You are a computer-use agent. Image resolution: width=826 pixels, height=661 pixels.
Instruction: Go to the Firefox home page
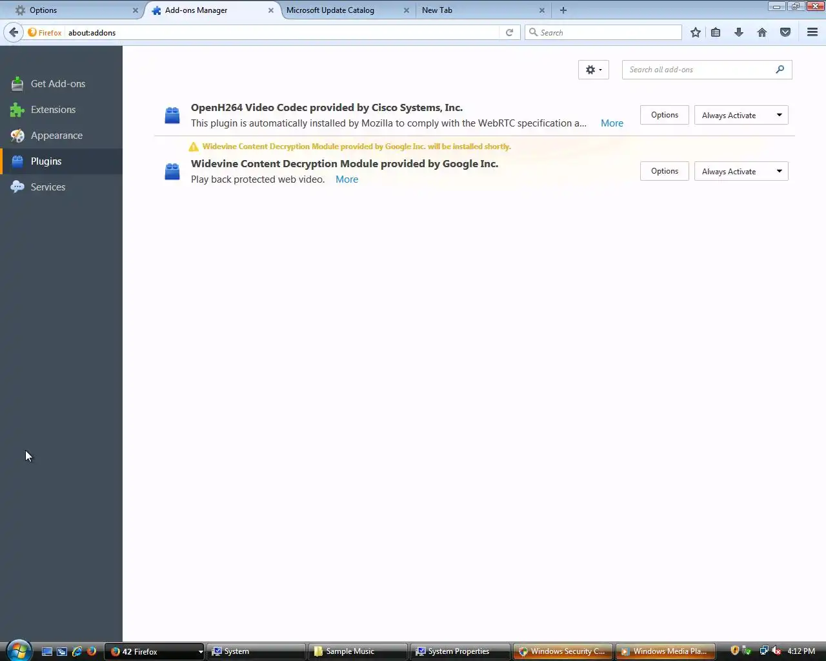[x=762, y=32]
